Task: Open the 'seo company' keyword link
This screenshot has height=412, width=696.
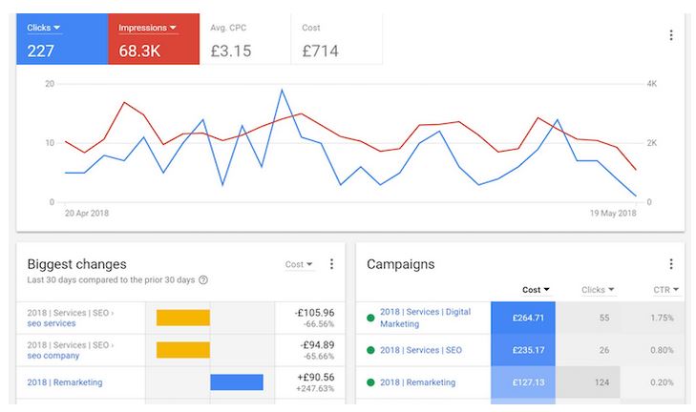Action: [x=53, y=356]
